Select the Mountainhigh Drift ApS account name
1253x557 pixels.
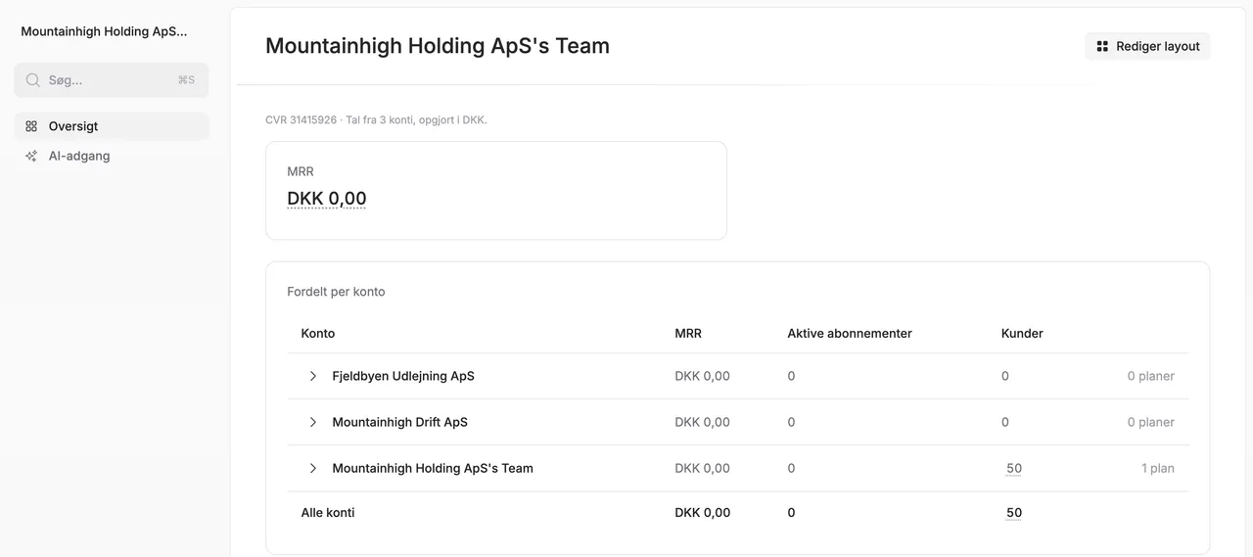(x=400, y=422)
